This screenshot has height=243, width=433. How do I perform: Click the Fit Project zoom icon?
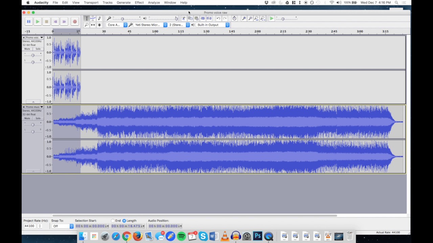(263, 18)
